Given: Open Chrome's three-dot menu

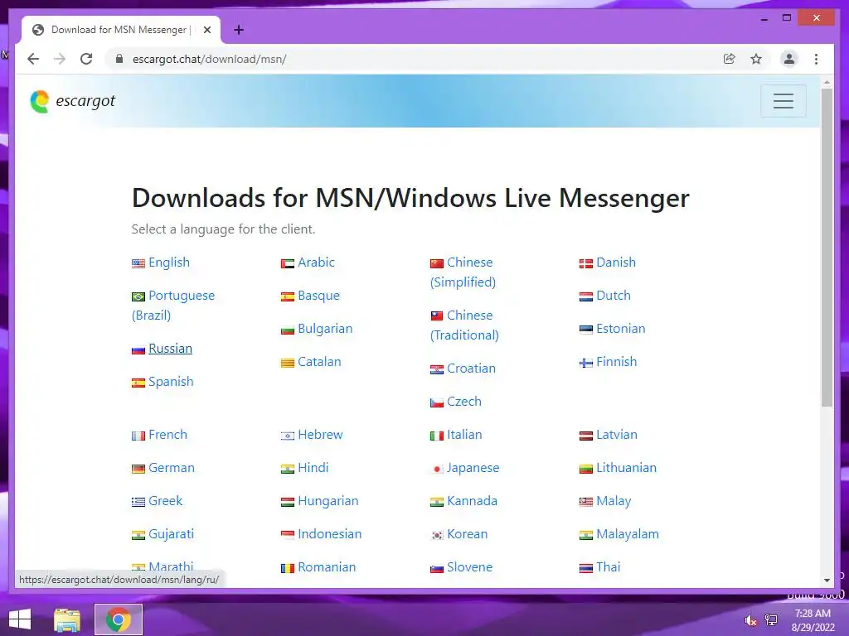Looking at the screenshot, I should tap(816, 59).
